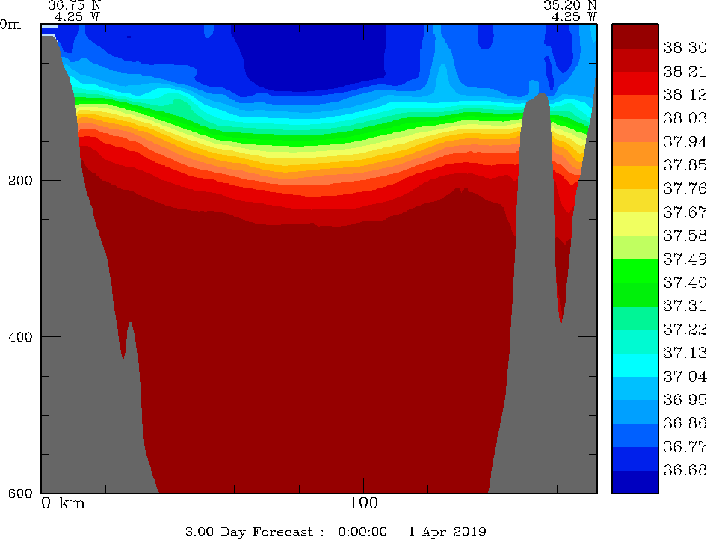Click colorbar band between 36.86 and 36.77
Screen dimensions: 707x539
pos(635,435)
